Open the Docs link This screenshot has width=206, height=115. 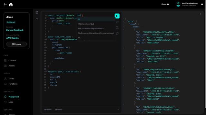tap(165, 4)
